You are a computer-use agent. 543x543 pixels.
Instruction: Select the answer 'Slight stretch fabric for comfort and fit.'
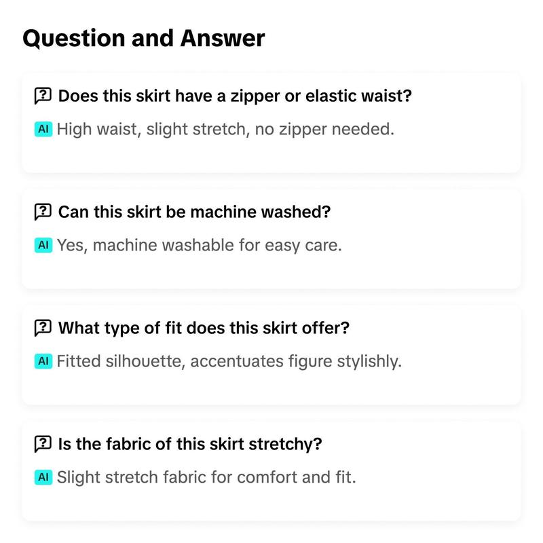pos(206,477)
